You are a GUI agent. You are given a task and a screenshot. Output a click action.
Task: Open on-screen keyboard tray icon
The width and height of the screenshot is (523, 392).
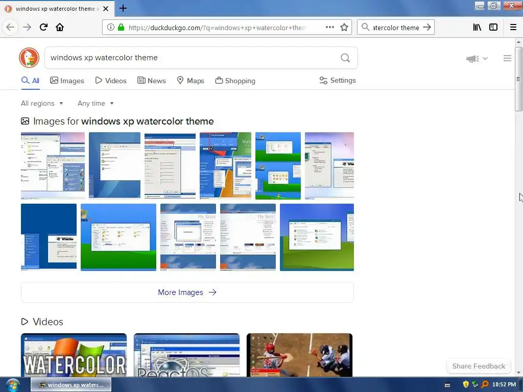pos(447,385)
